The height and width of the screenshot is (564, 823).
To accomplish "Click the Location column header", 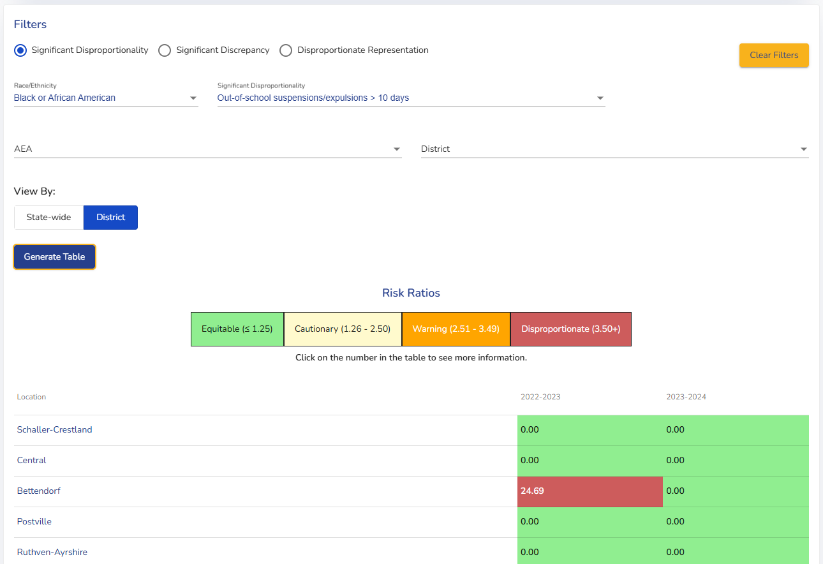I will pyautogui.click(x=31, y=397).
